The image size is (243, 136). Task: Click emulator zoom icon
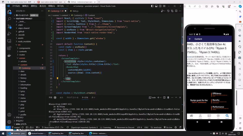[x=240, y=63]
